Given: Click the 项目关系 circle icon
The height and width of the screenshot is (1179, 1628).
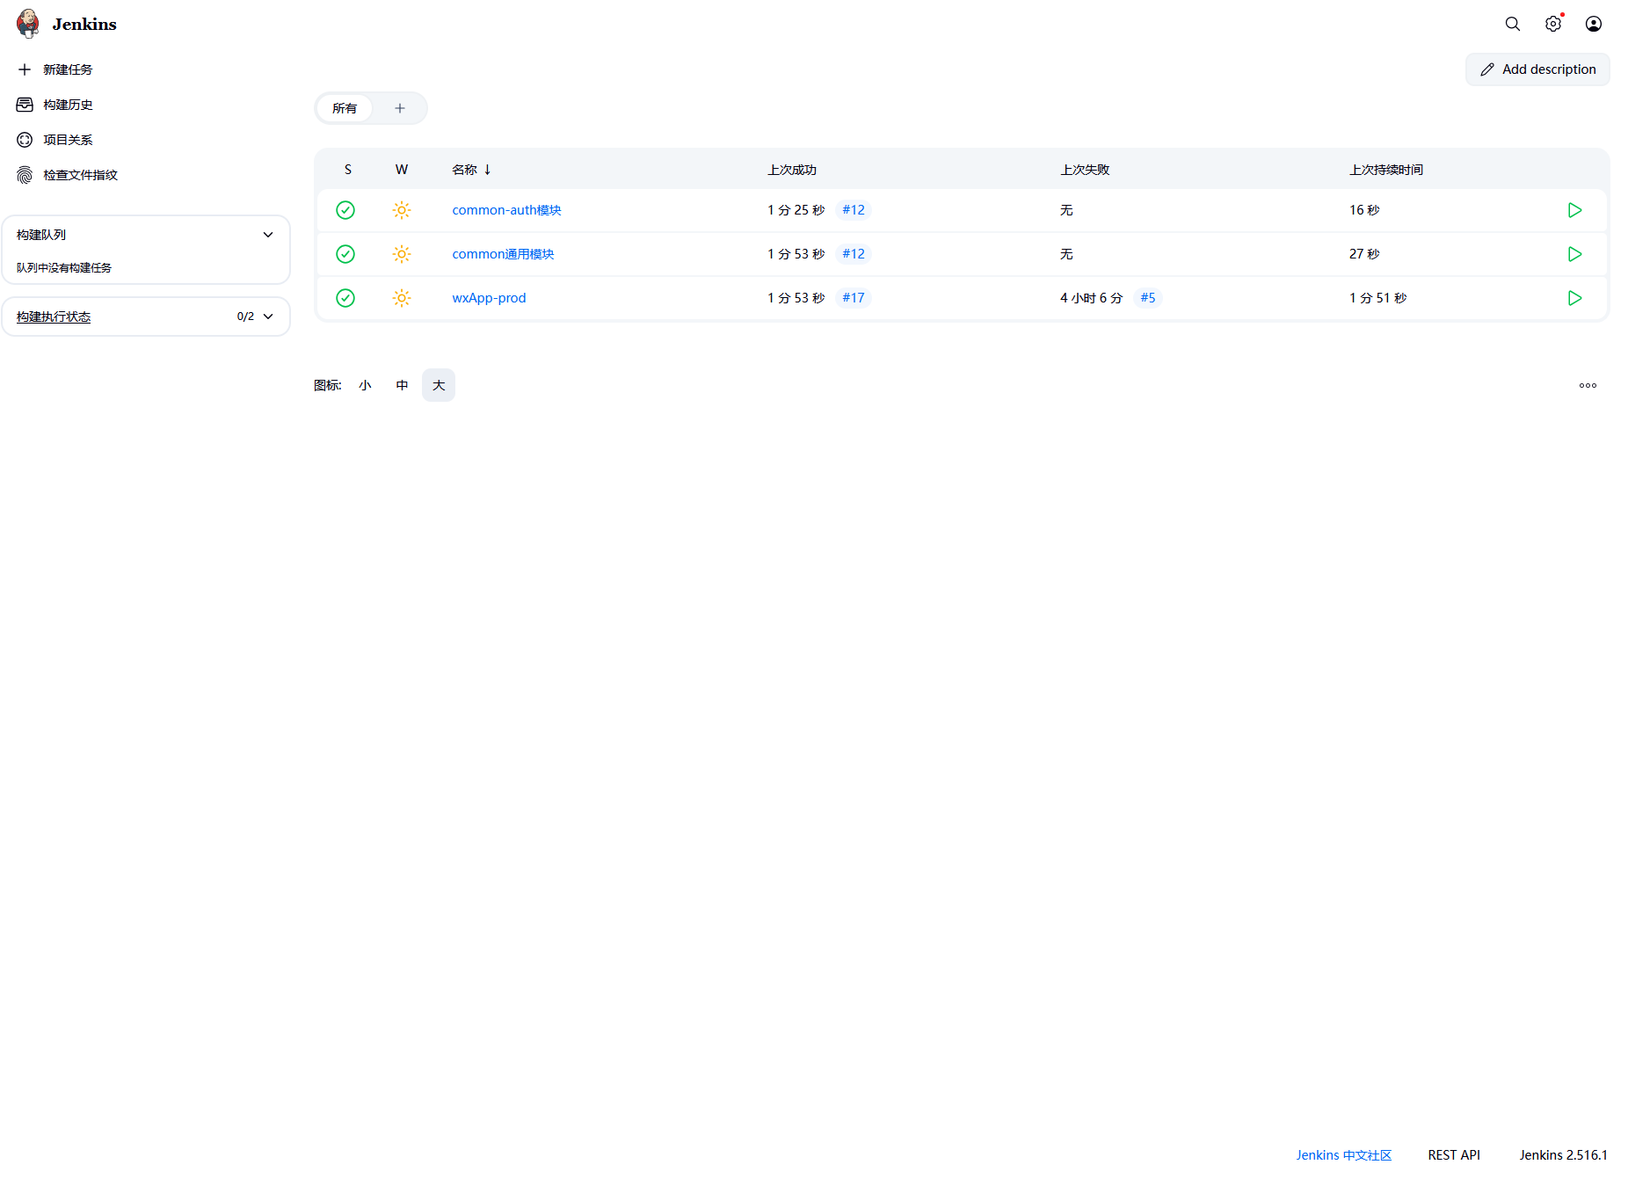Looking at the screenshot, I should click(25, 140).
